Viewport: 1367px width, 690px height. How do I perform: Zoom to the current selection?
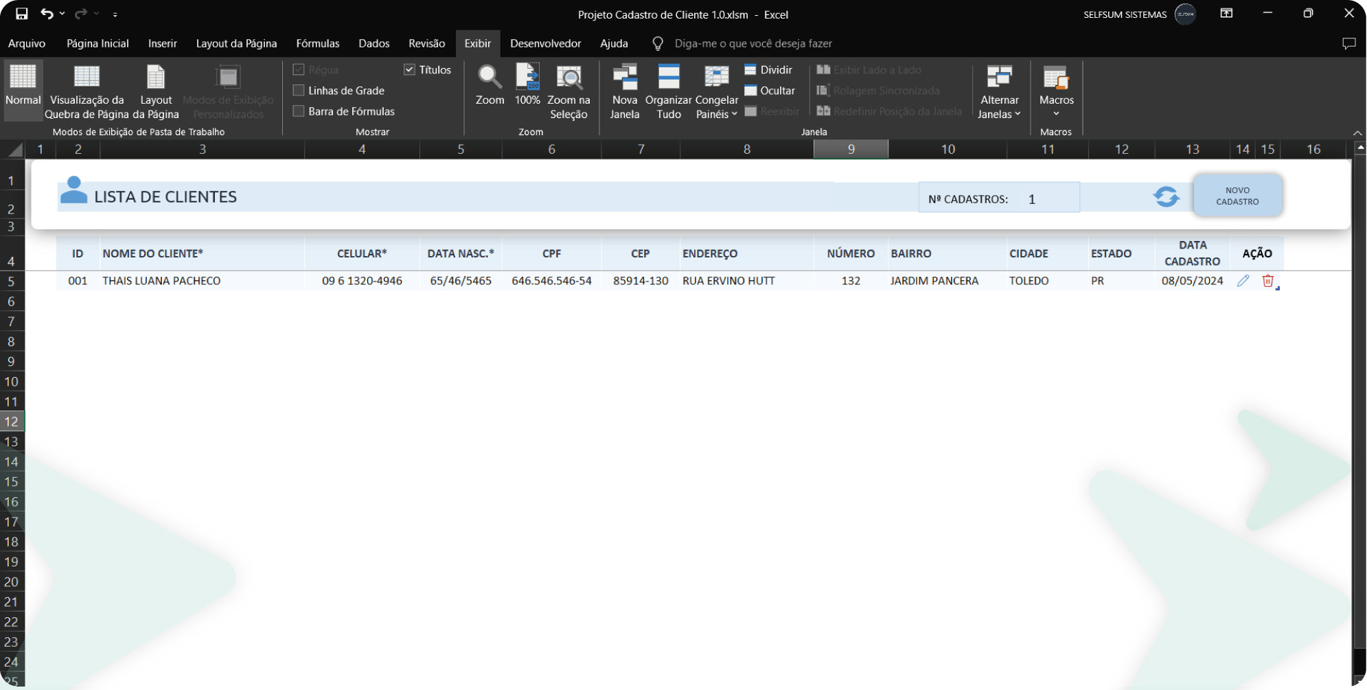pos(568,92)
